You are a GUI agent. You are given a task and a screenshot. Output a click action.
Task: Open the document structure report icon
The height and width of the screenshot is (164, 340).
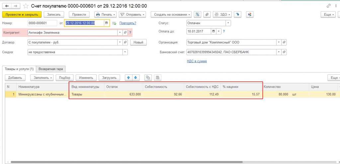point(197,15)
